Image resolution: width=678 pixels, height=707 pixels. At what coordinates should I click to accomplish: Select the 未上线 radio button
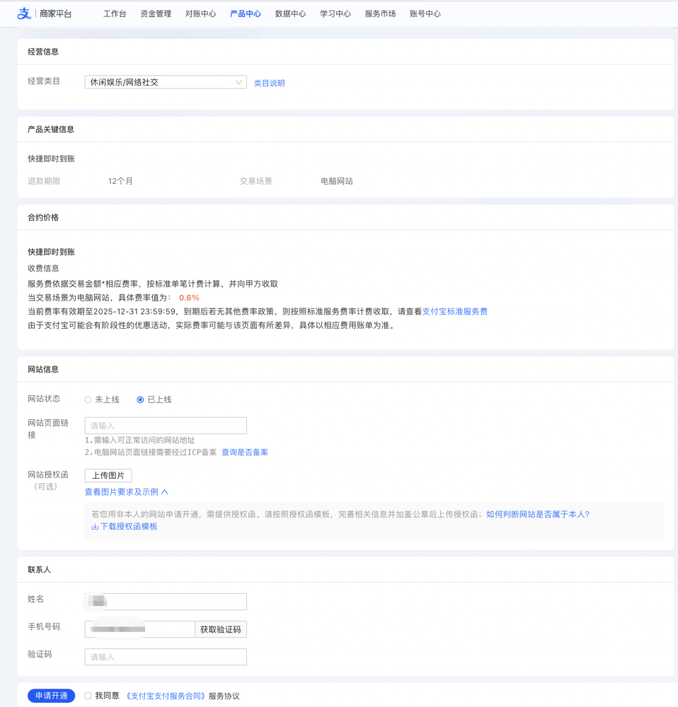click(88, 399)
